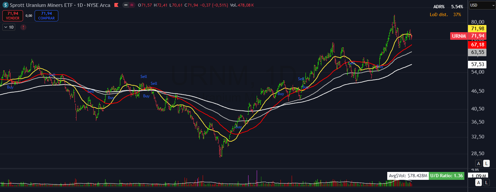Click the blue COMPRAR 71,94 buy button
The height and width of the screenshot is (192, 496).
[x=46, y=16]
